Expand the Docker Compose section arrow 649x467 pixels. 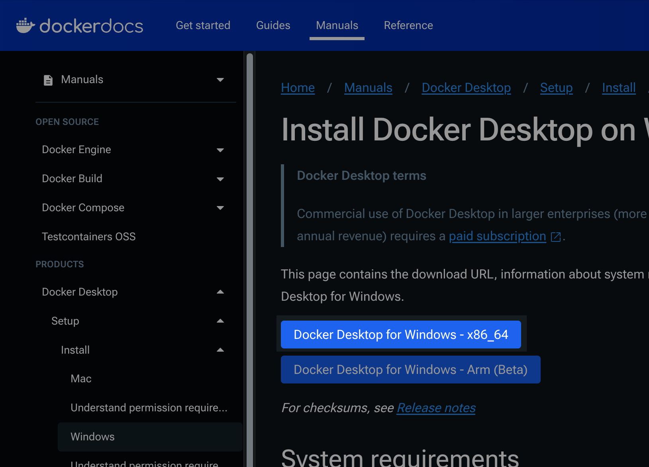click(220, 208)
